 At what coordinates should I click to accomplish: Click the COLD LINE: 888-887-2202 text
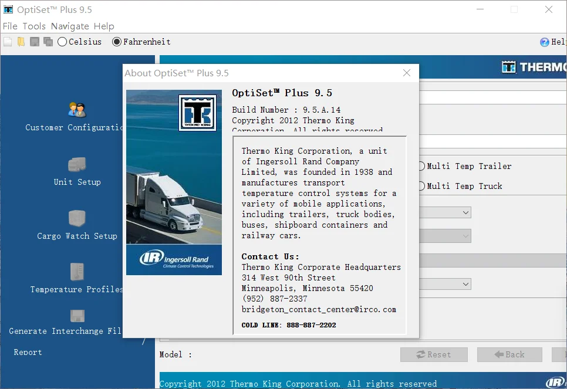coord(289,325)
